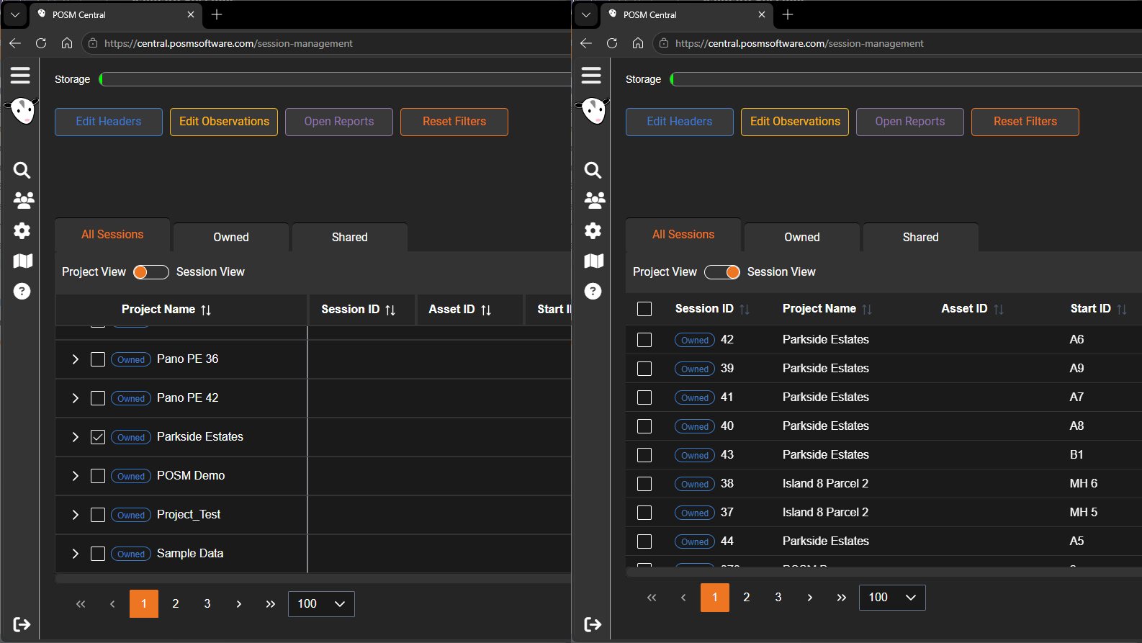Expand the Pano PE 36 project row
The image size is (1142, 643).
coord(75,359)
